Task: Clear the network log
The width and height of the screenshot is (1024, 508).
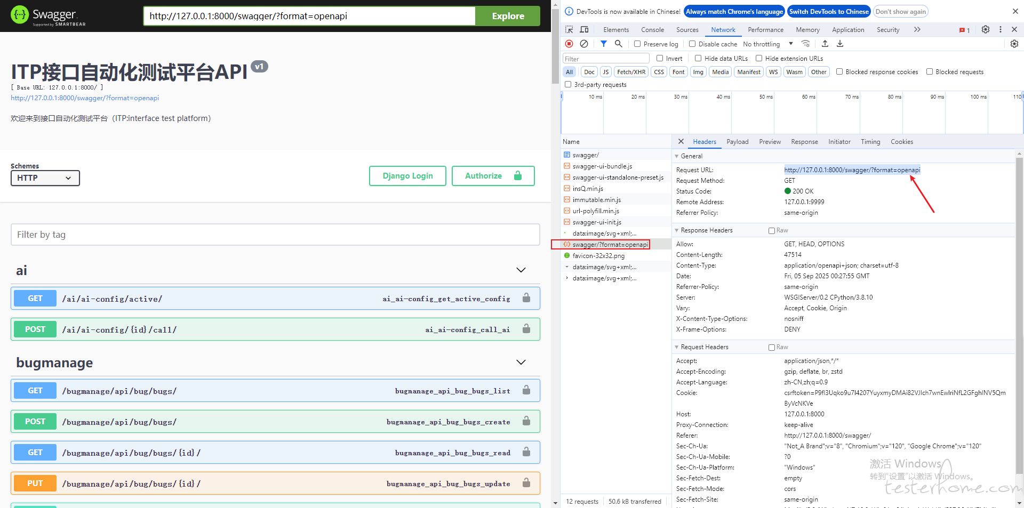Action: click(x=584, y=44)
